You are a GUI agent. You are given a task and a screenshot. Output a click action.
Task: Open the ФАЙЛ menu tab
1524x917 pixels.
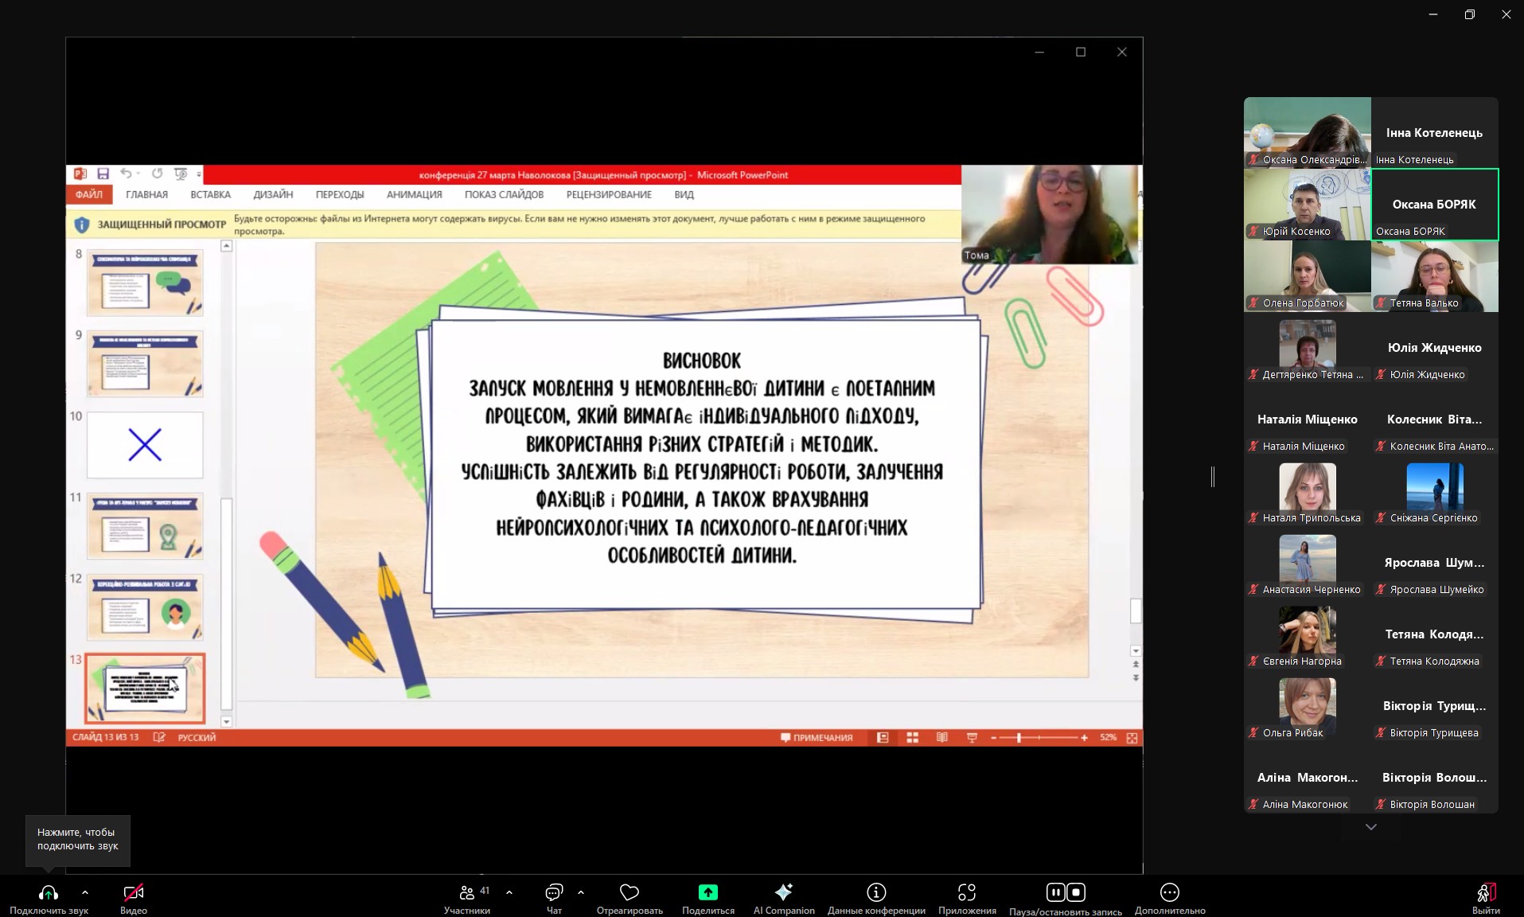[x=89, y=195]
